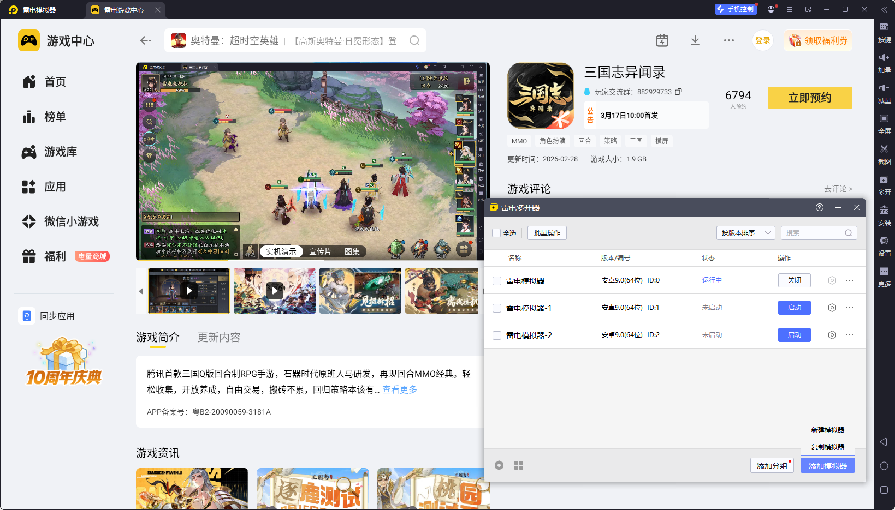This screenshot has height=510, width=895.
Task: Copy the player group number 882929733
Action: pyautogui.click(x=678, y=92)
